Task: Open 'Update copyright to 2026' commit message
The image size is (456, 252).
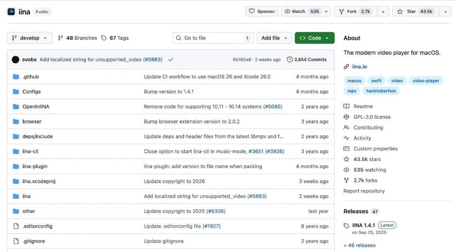Action: (174, 181)
